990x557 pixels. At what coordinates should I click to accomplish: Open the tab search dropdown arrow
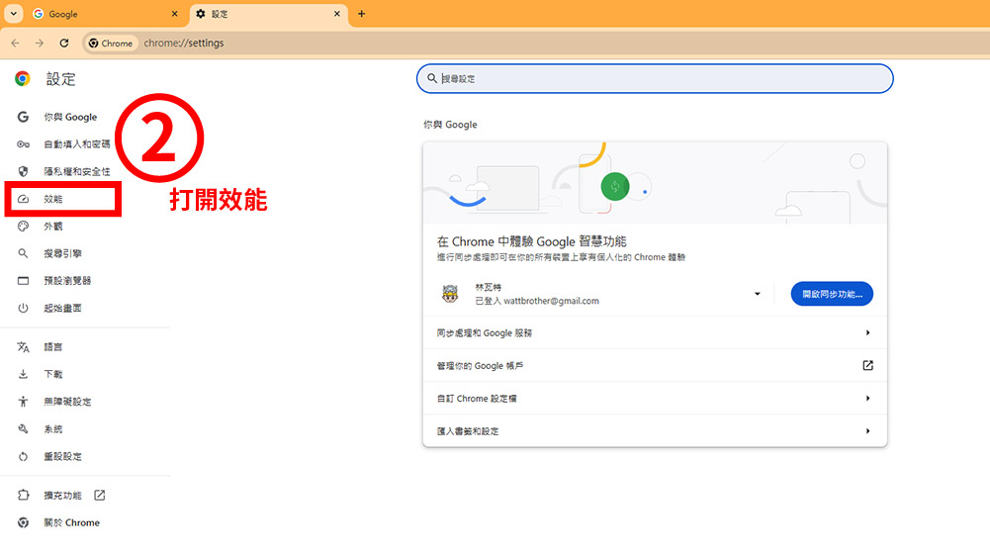click(x=13, y=13)
